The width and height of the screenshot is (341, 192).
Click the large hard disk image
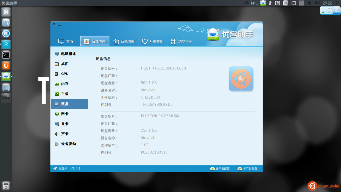241,79
